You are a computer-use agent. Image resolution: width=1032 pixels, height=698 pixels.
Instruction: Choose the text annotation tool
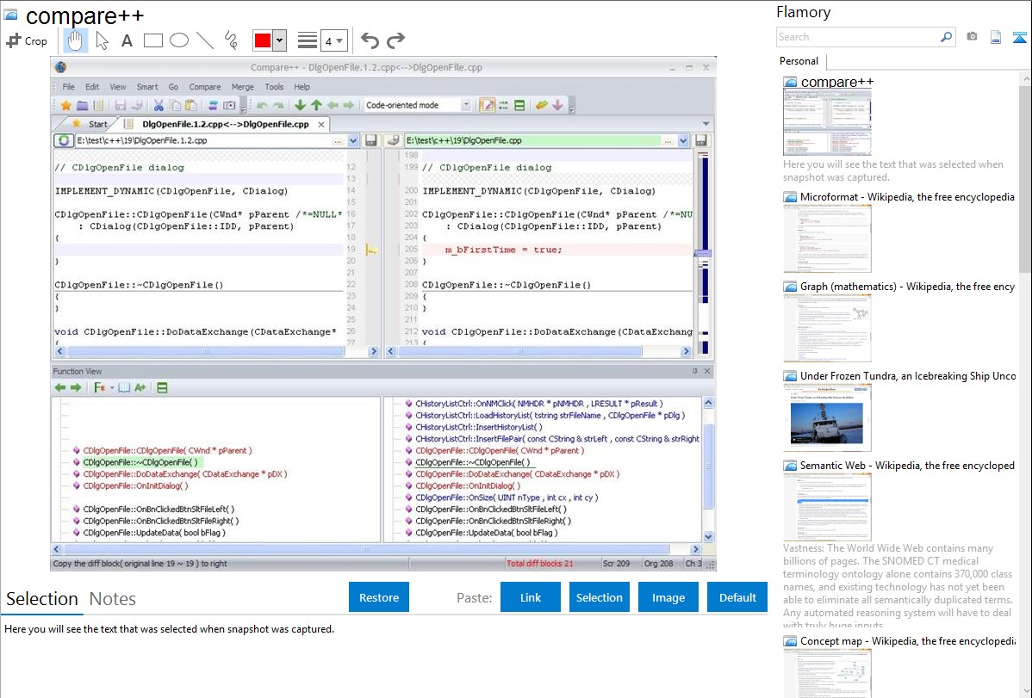pos(127,40)
